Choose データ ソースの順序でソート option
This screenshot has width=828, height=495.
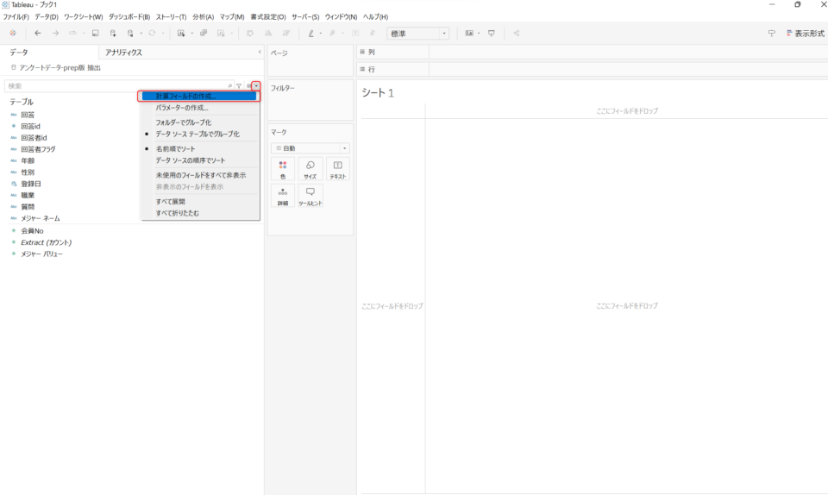(190, 160)
